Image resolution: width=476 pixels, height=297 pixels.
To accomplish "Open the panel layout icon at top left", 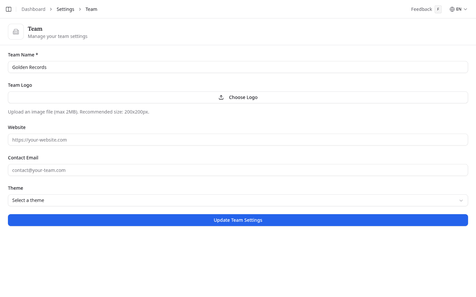I will coord(9,9).
